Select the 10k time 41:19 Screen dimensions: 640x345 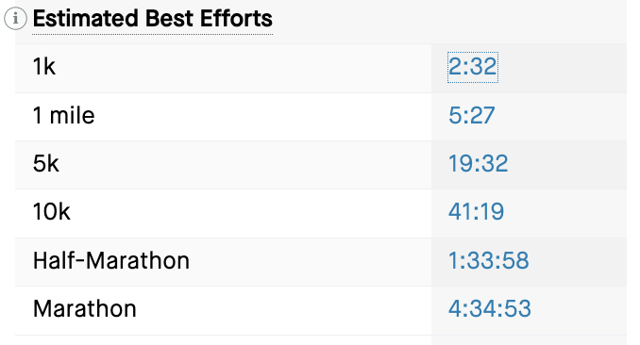476,212
